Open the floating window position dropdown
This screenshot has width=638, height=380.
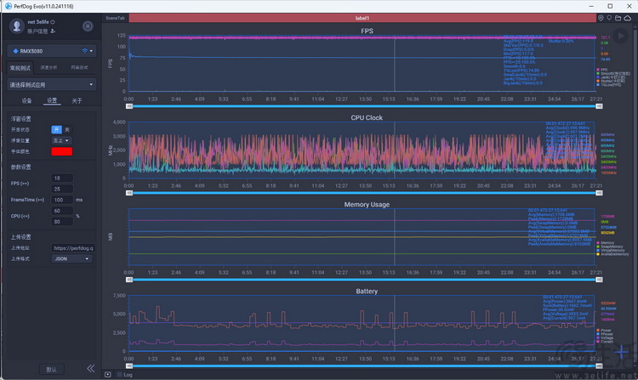click(x=62, y=140)
